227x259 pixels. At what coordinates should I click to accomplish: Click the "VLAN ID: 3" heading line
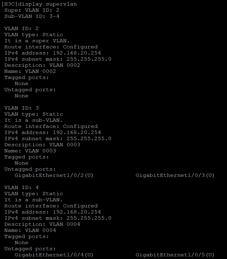click(x=21, y=108)
